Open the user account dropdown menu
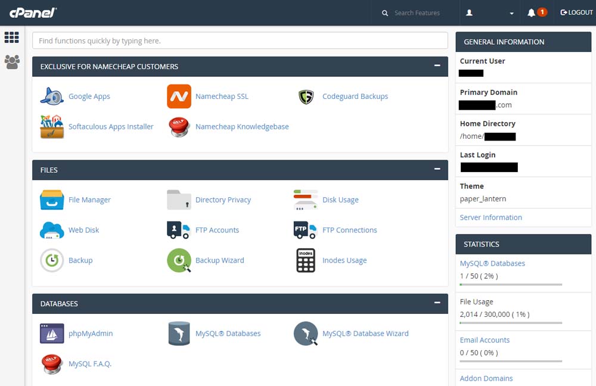This screenshot has height=386, width=596. click(x=489, y=13)
